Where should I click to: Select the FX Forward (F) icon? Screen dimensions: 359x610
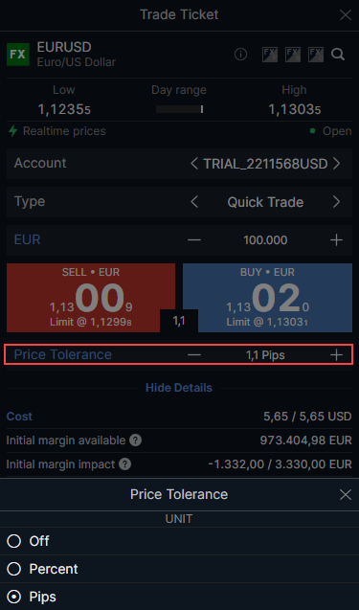[270, 55]
